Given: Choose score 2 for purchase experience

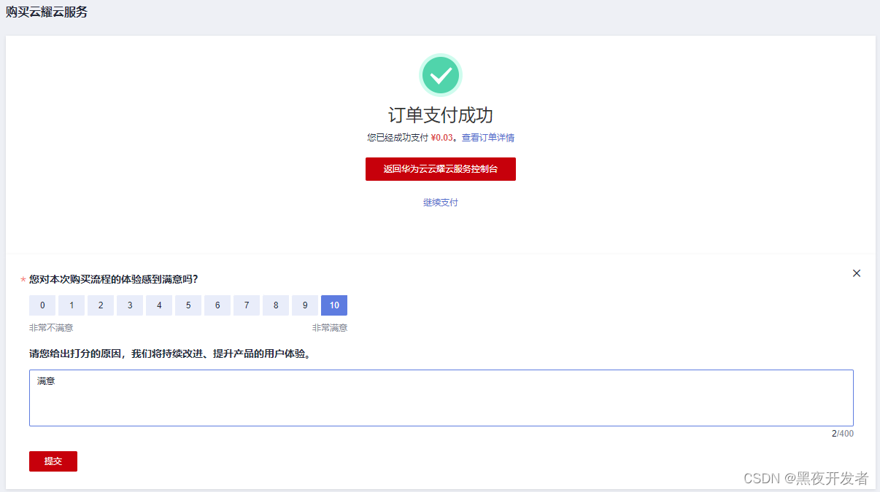Looking at the screenshot, I should [x=101, y=305].
